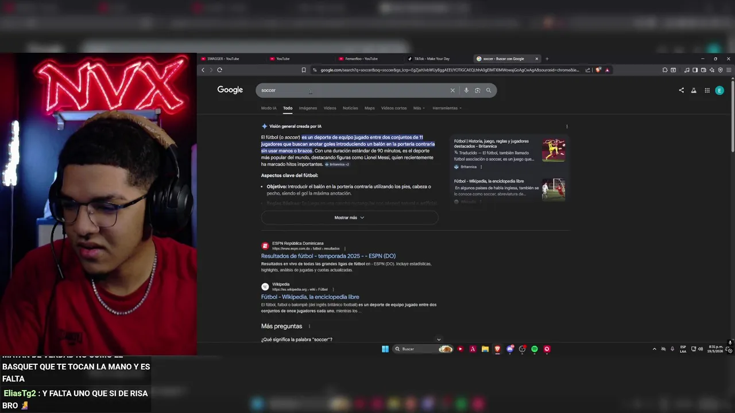Show hidden system tray icons
735x413 pixels.
(x=654, y=349)
